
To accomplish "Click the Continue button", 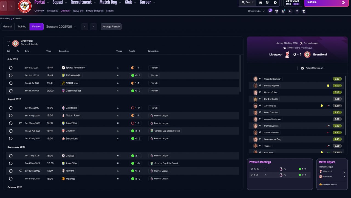I will (326, 2).
